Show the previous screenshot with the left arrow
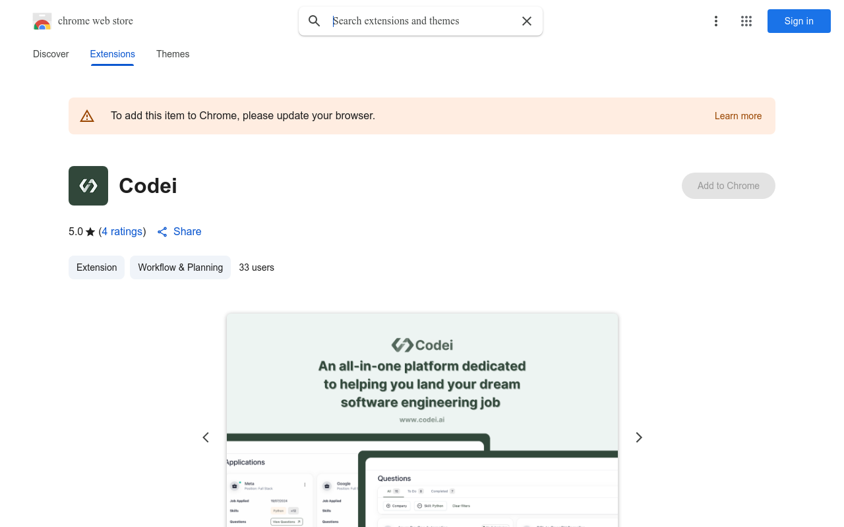 pos(206,437)
